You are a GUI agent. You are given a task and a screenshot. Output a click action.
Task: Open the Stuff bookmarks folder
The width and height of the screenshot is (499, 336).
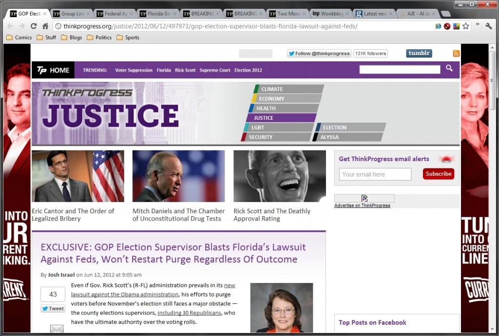(46, 37)
